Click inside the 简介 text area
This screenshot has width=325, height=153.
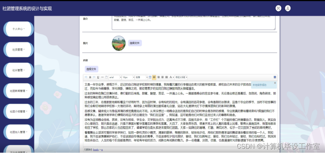194,23
